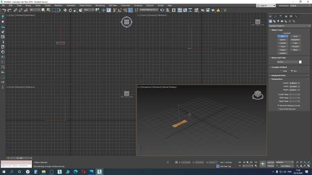The height and width of the screenshot is (175, 312).
Task: Open the Modifiers menu
Action: tap(58, 5)
